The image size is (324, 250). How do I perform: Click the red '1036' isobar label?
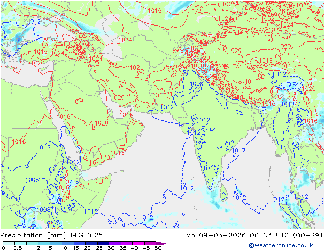(278, 11)
